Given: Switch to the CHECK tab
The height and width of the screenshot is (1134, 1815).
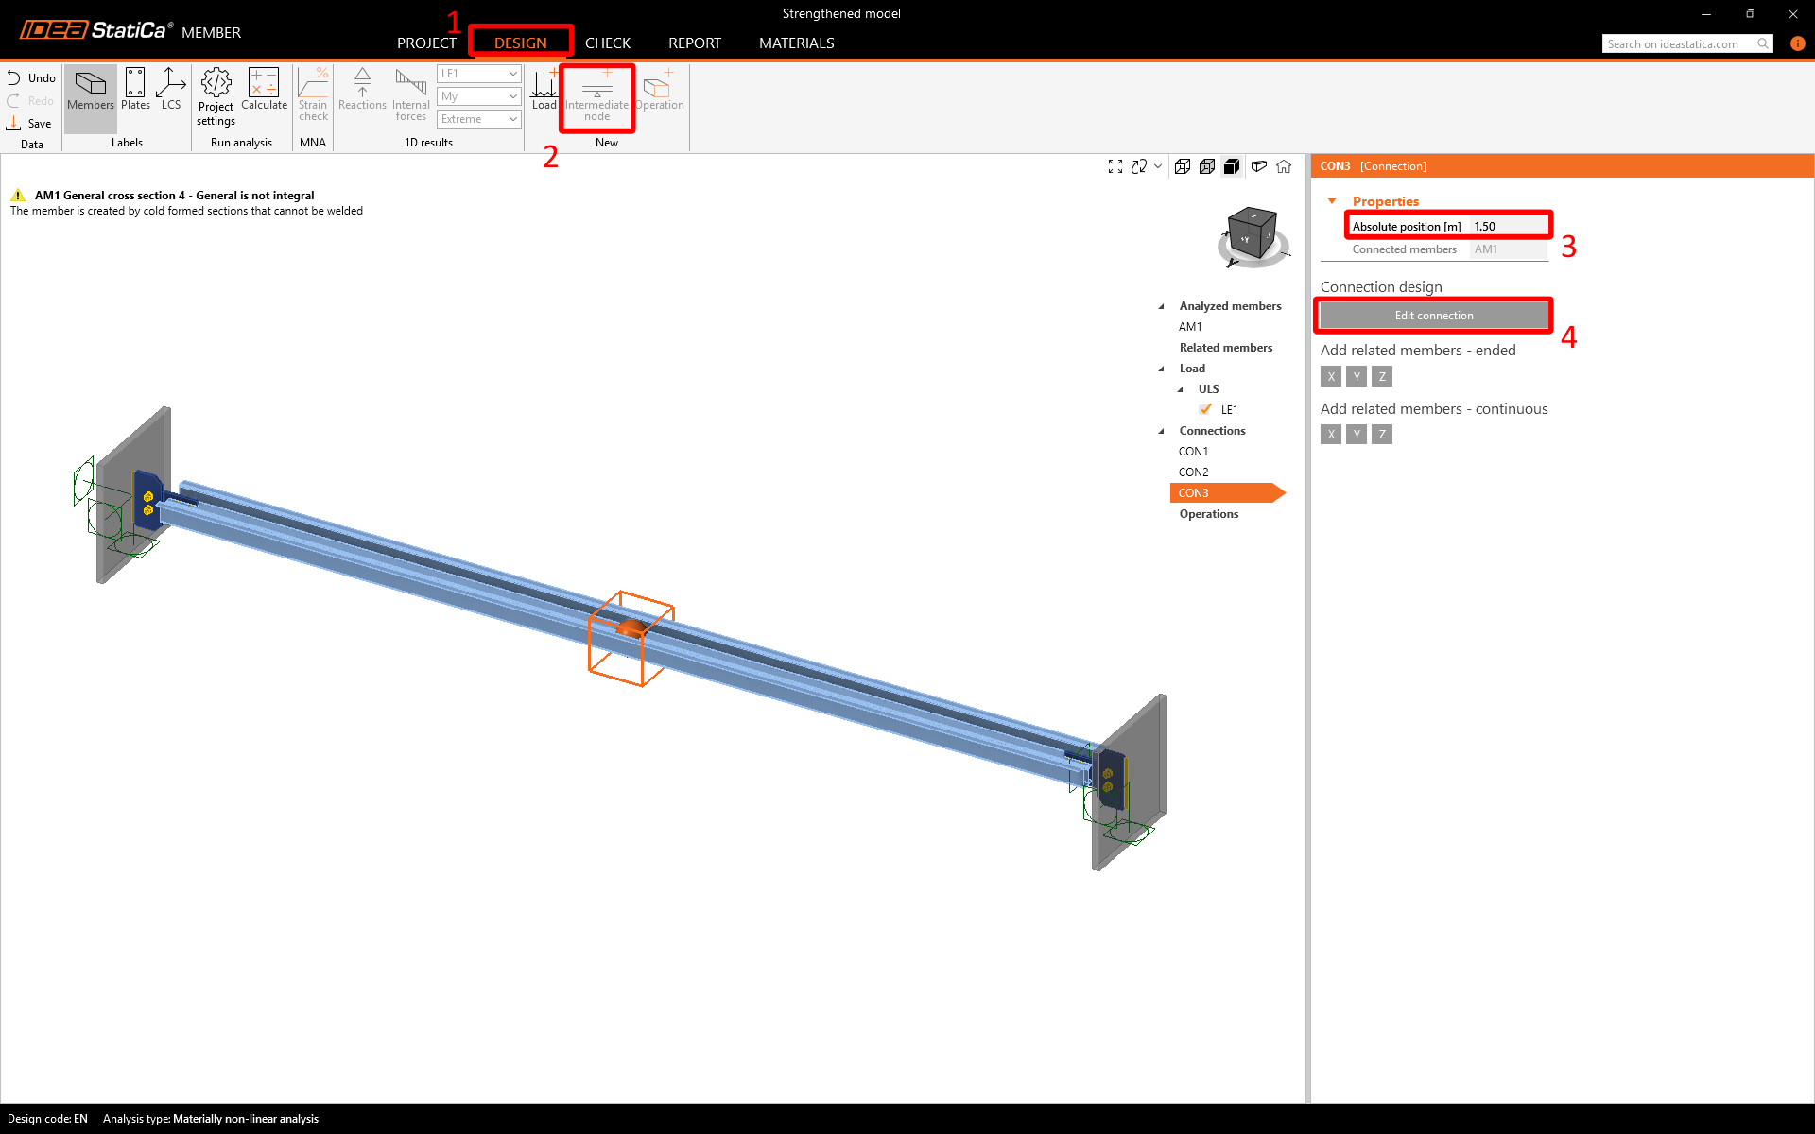Looking at the screenshot, I should click(607, 43).
